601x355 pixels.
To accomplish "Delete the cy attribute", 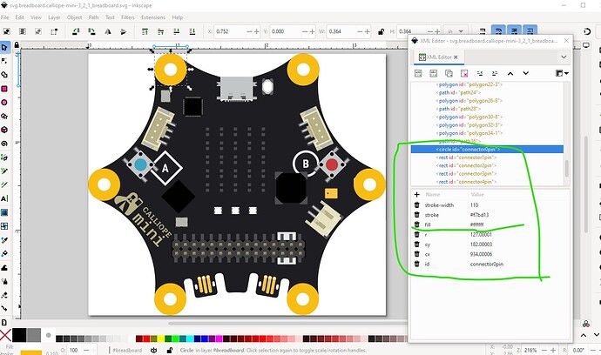I will pos(417,244).
